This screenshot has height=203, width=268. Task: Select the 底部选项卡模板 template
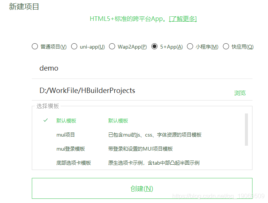tap(74, 163)
